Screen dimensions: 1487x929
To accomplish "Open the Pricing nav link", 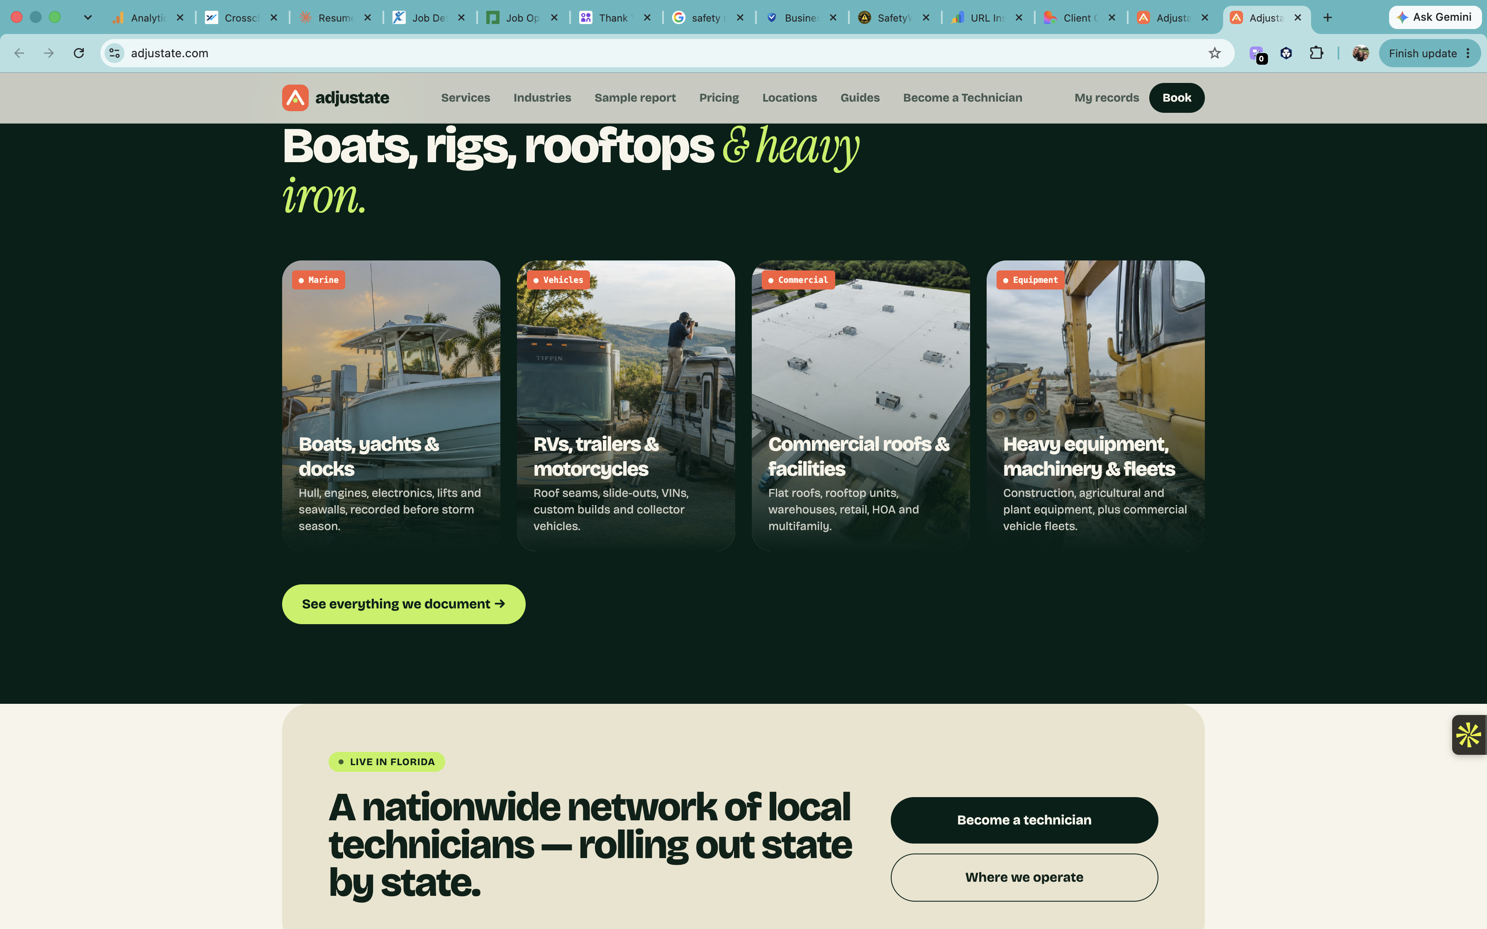I will point(719,98).
